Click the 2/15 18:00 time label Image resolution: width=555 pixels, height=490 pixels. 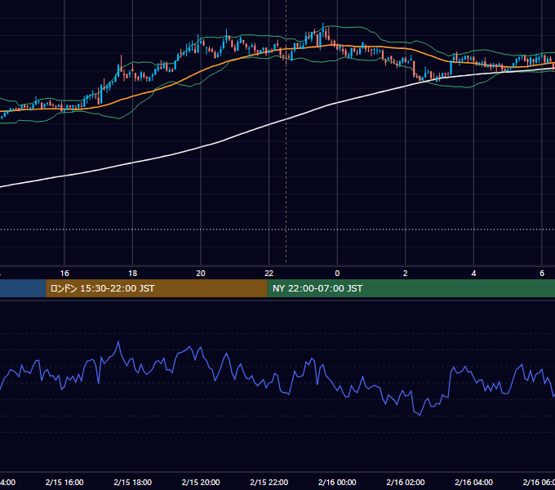pyautogui.click(x=133, y=482)
